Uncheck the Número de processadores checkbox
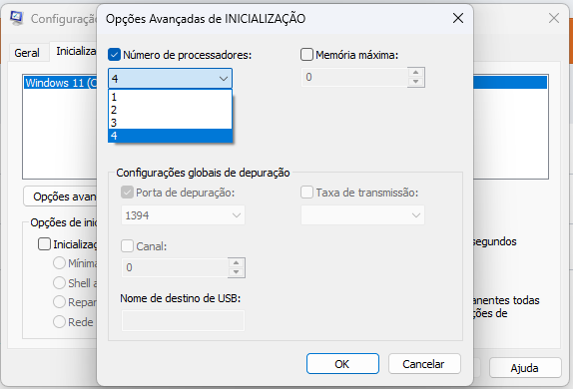Image resolution: width=573 pixels, height=389 pixels. click(x=115, y=55)
